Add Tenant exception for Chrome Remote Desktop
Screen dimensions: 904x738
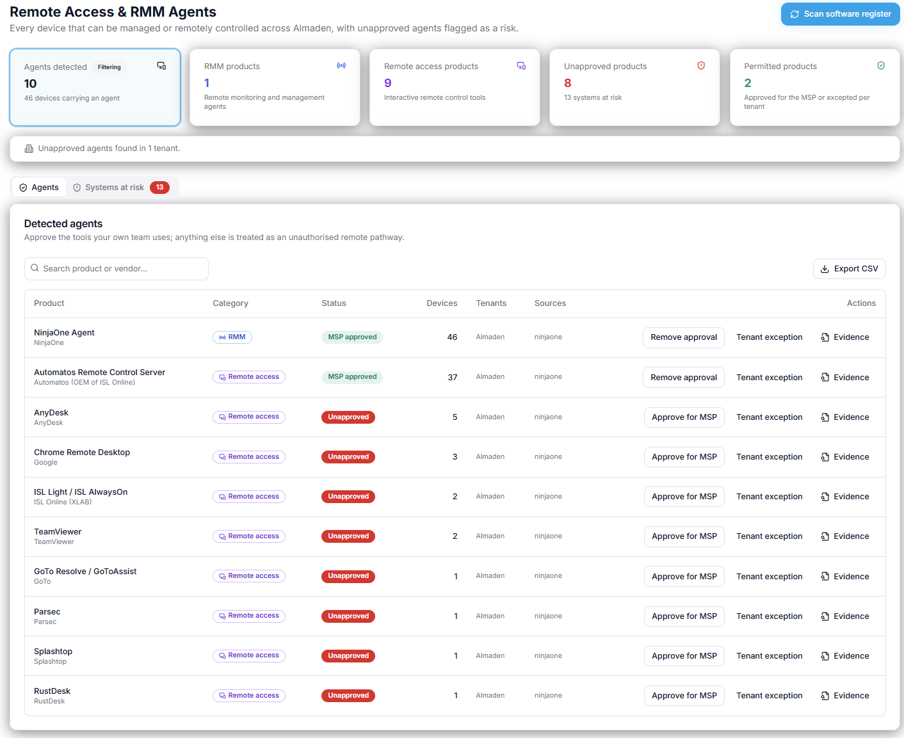pos(769,457)
